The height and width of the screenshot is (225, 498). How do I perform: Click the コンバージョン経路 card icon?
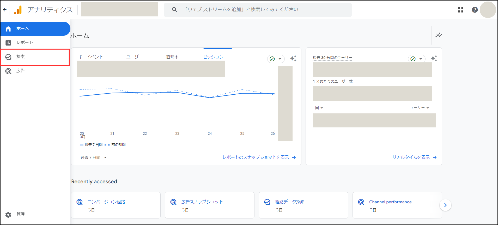click(80, 202)
